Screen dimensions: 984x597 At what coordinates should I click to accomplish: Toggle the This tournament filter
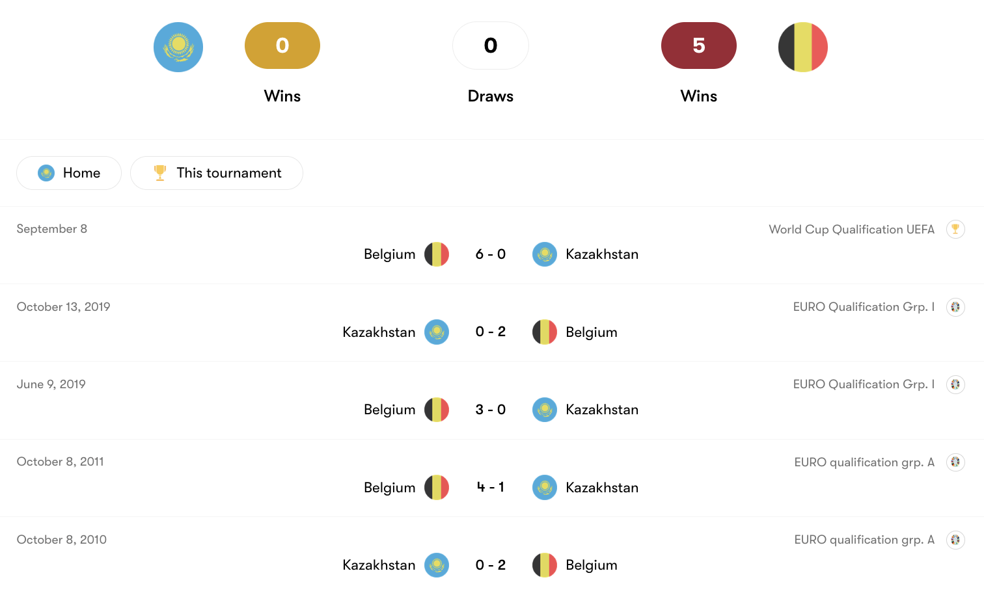click(217, 172)
